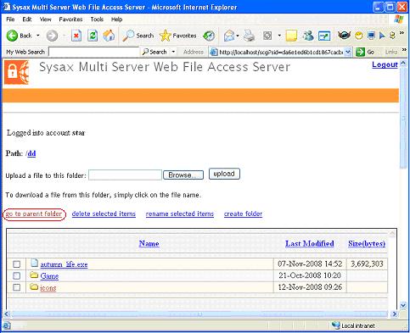Click the Mail envelope icon
The height and width of the screenshot is (333, 410).
pyautogui.click(x=229, y=36)
